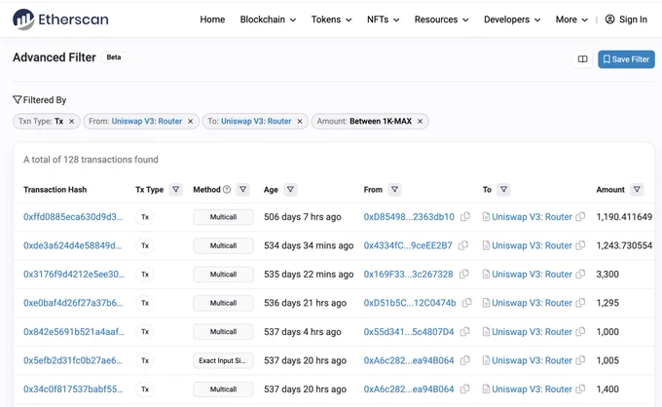
Task: Click the amount 1,243.730554
Action: click(x=624, y=245)
